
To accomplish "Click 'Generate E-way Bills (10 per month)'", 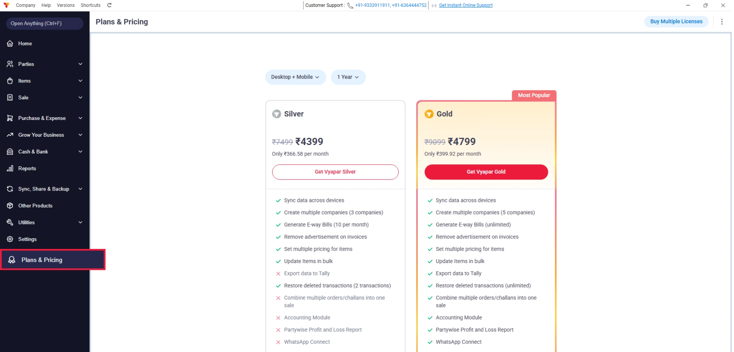I will pos(326,225).
